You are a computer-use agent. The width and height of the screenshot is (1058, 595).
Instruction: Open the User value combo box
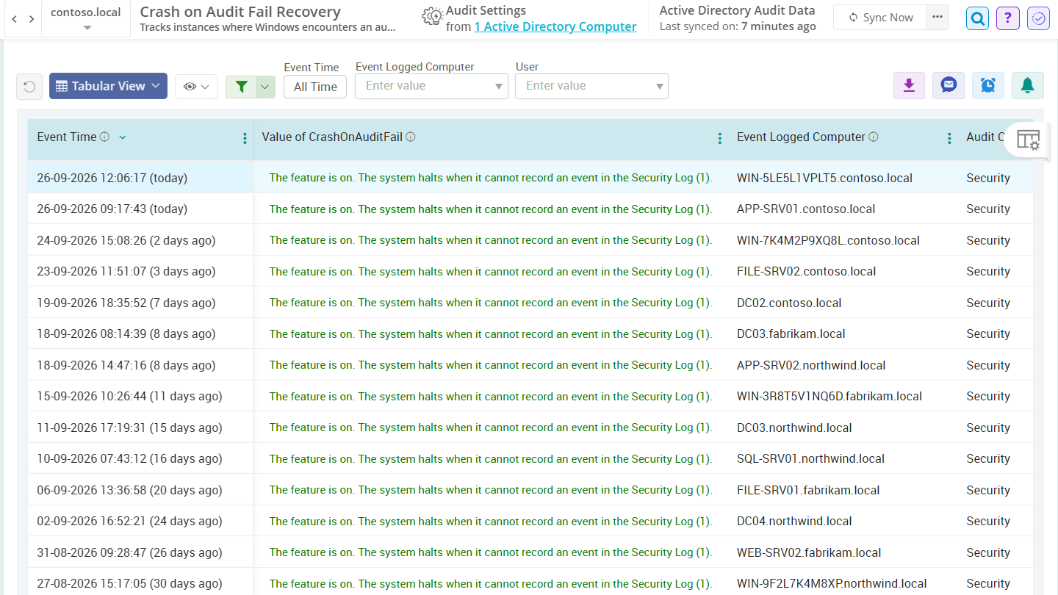pos(591,86)
